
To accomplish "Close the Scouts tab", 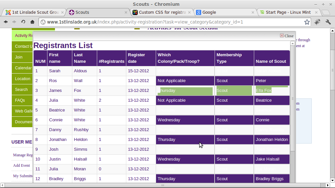I will click(126, 12).
